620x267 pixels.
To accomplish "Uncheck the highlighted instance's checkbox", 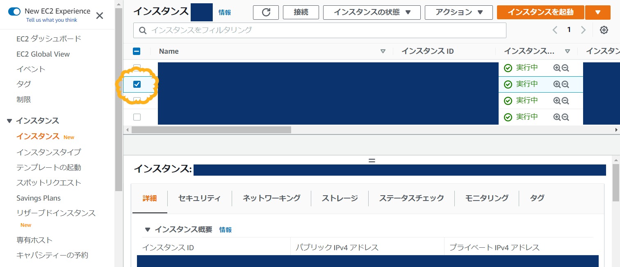I will pyautogui.click(x=137, y=84).
